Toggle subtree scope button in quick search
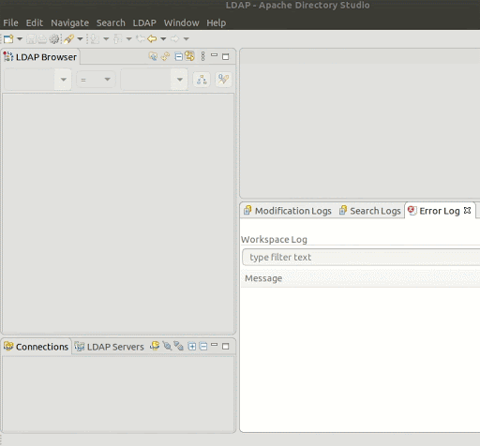 [202, 80]
